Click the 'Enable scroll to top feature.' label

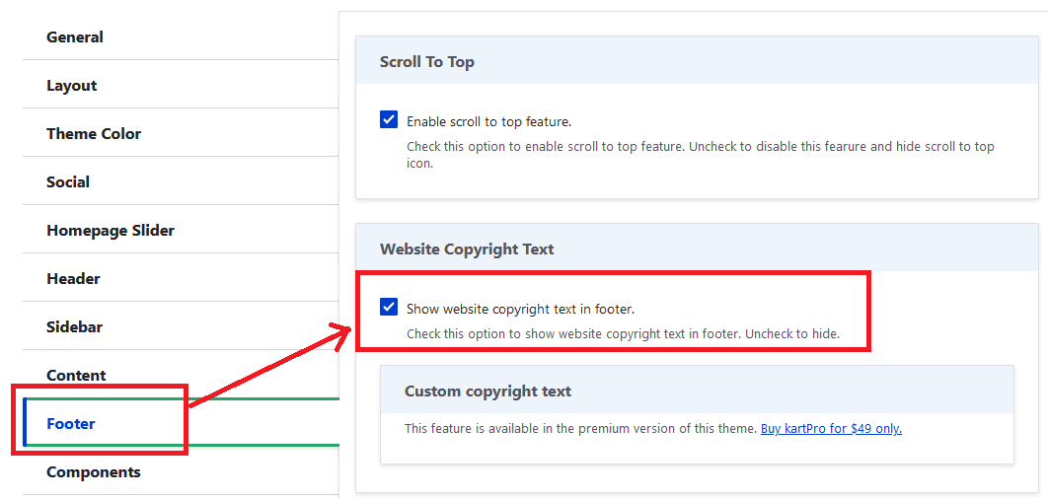pos(488,121)
